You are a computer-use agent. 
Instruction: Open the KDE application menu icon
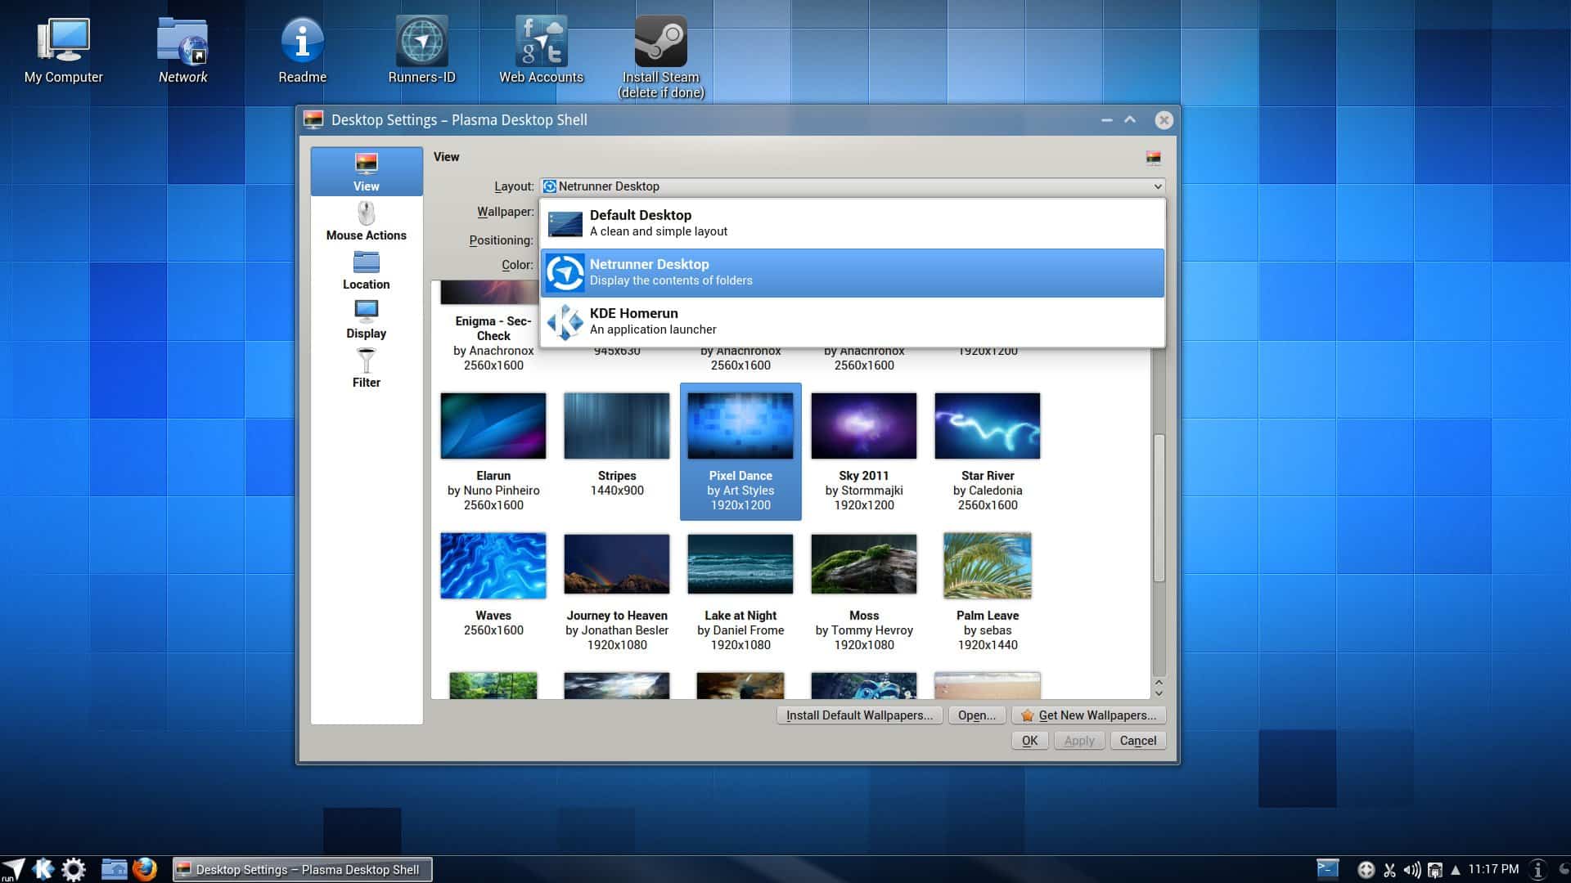tap(43, 869)
